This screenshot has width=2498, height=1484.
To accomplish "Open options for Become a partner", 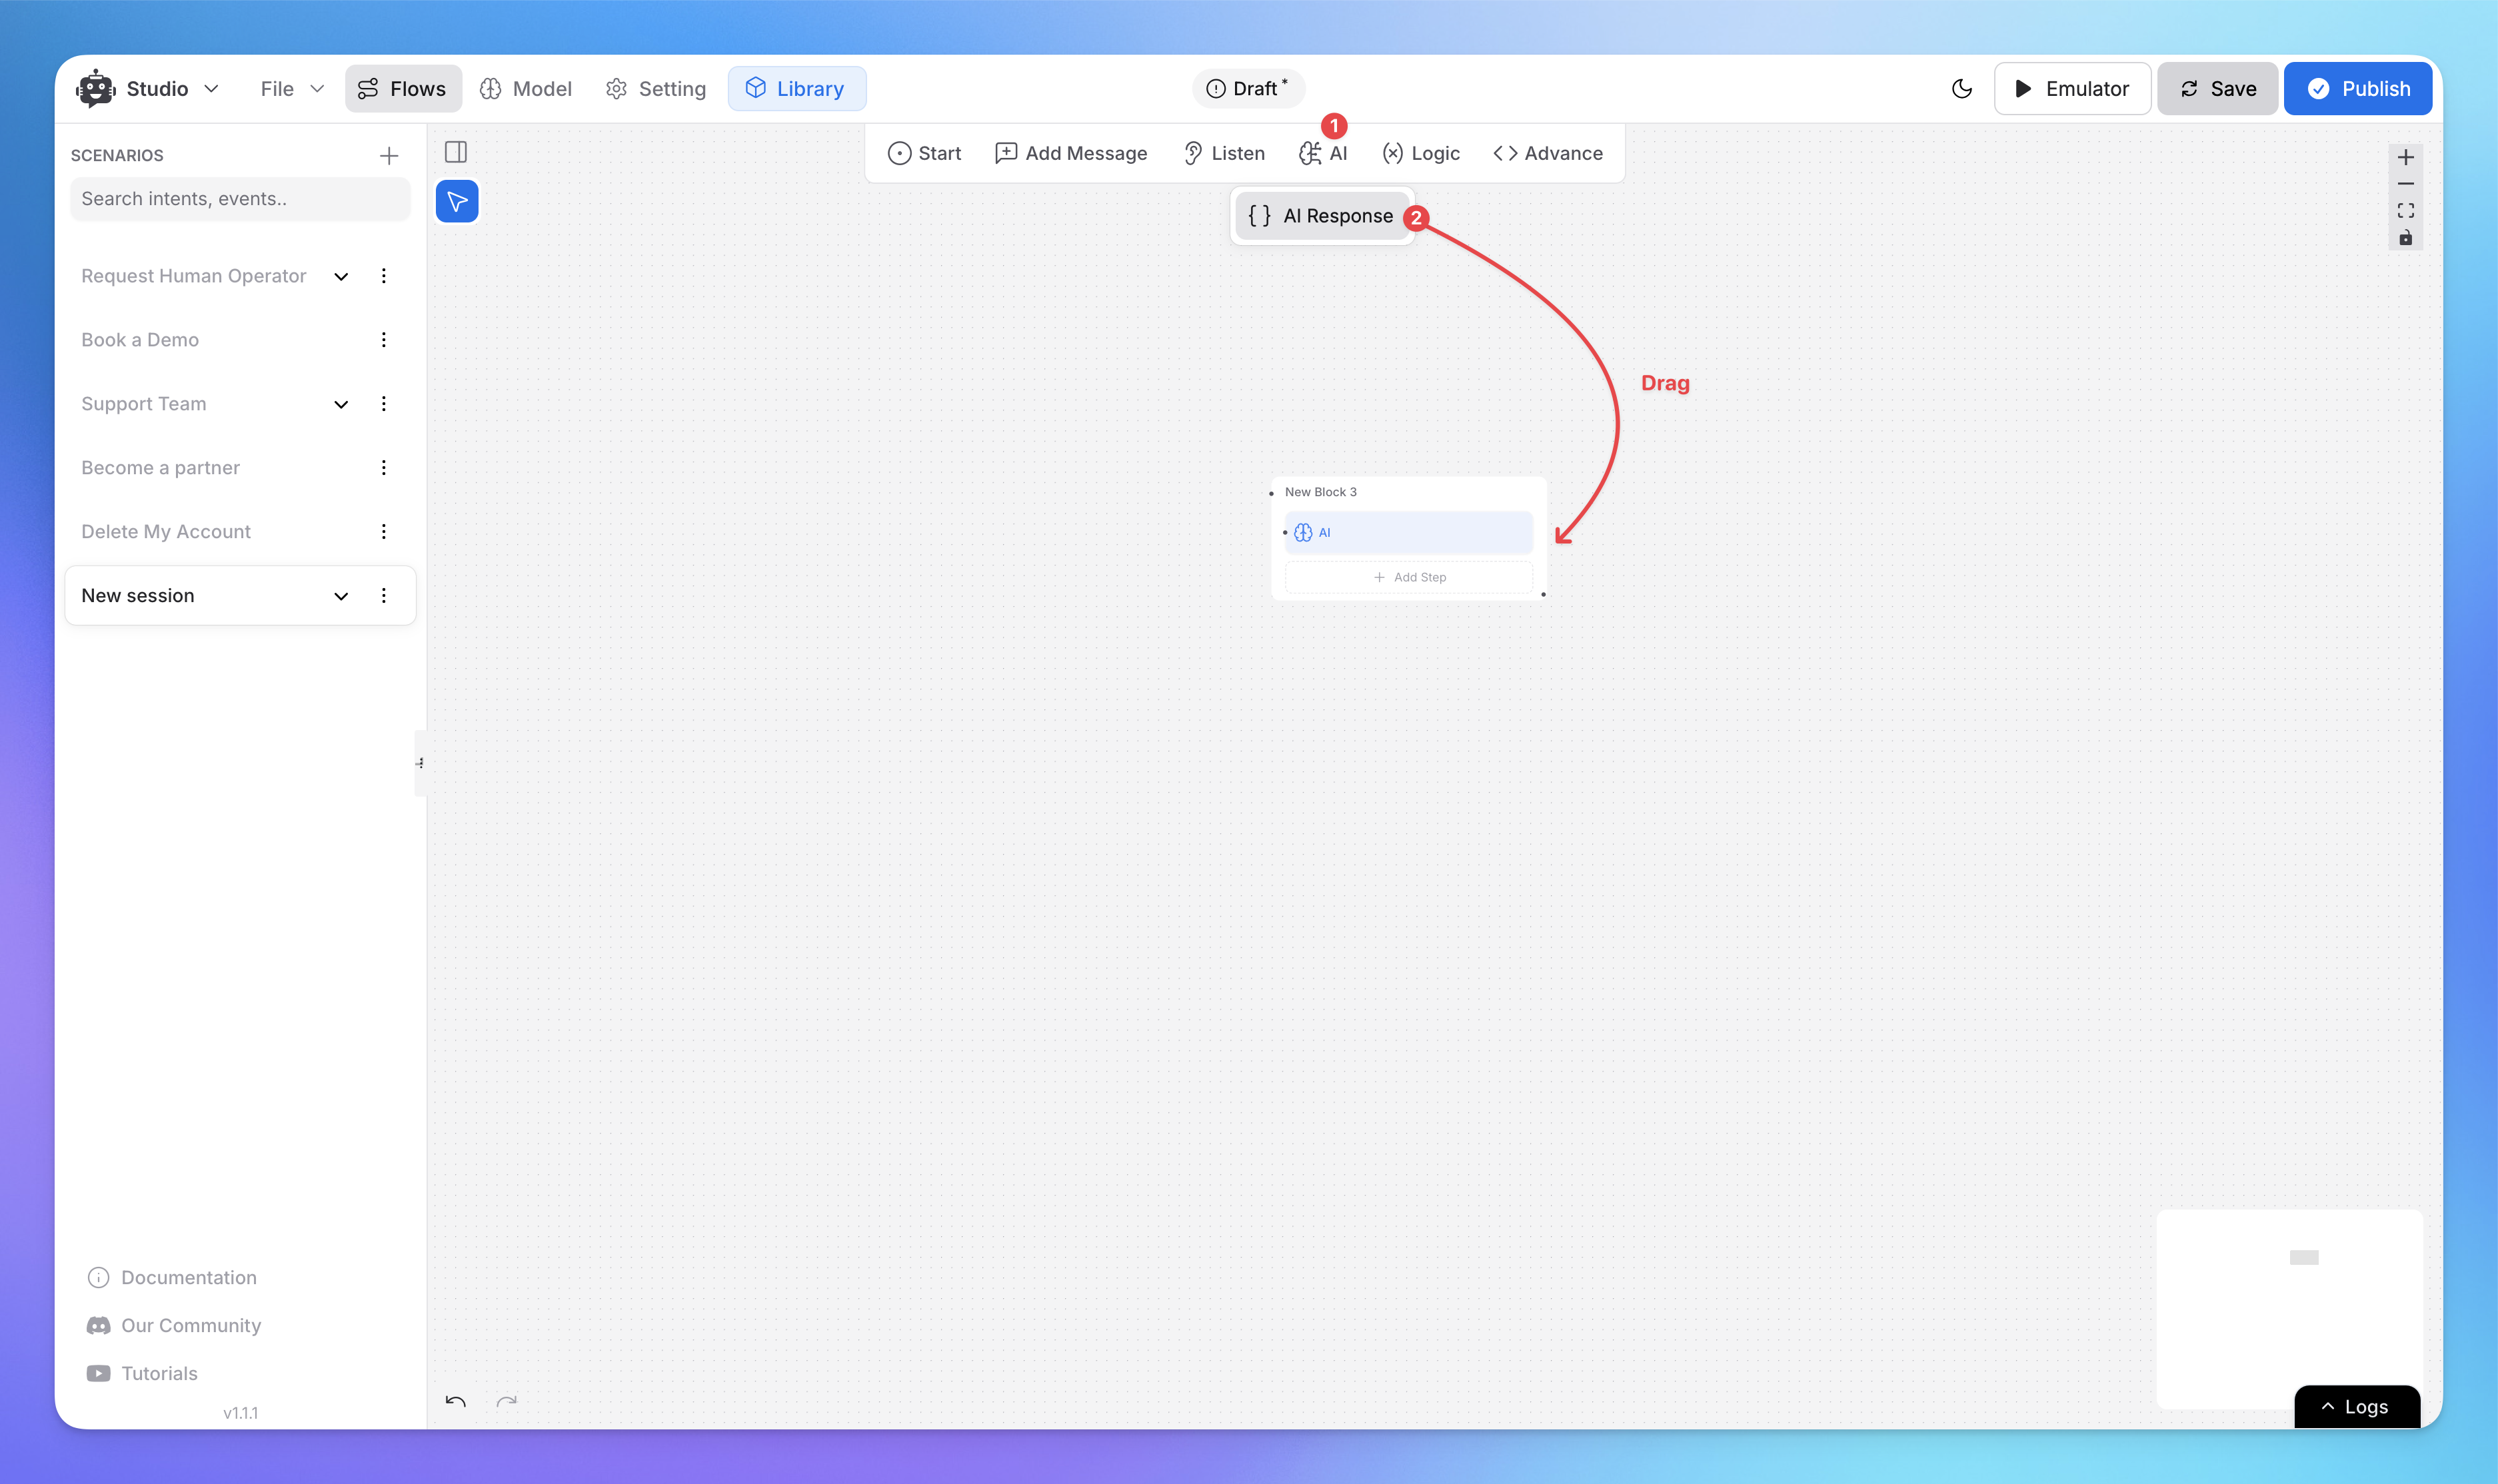I will (x=383, y=468).
